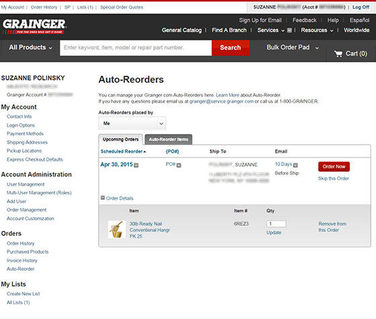This screenshot has height=319, width=376.
Task: Click Learn More about Auto-Reorder
Action: [228, 95]
